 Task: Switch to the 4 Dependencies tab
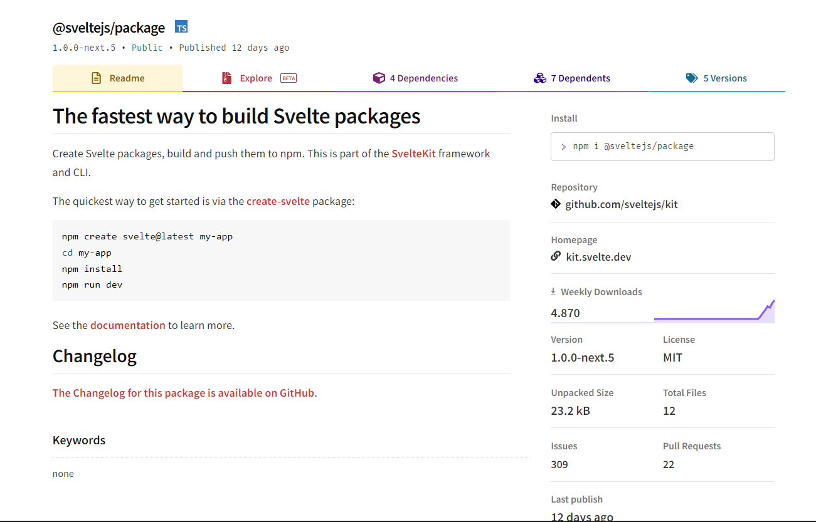click(x=423, y=78)
